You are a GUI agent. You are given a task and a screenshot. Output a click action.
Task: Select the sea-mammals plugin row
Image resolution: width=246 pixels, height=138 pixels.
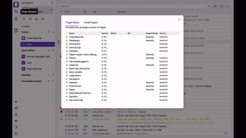(122, 100)
